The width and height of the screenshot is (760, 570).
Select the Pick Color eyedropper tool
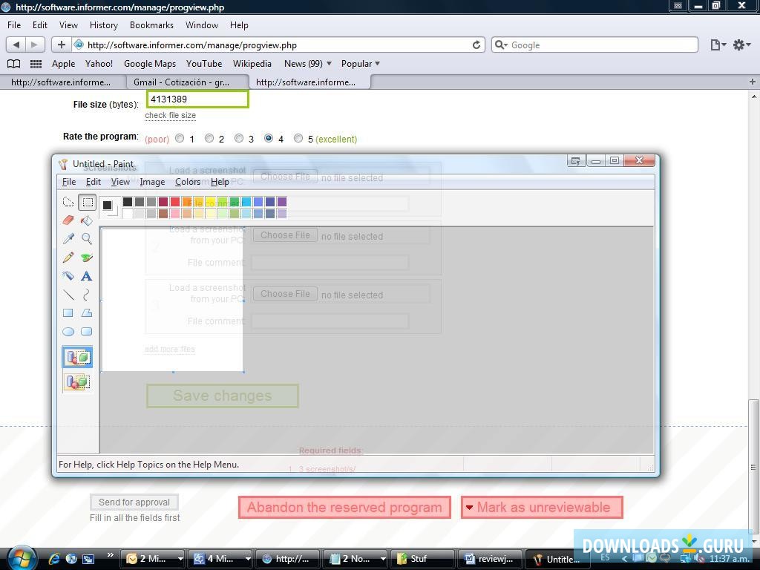pos(68,239)
